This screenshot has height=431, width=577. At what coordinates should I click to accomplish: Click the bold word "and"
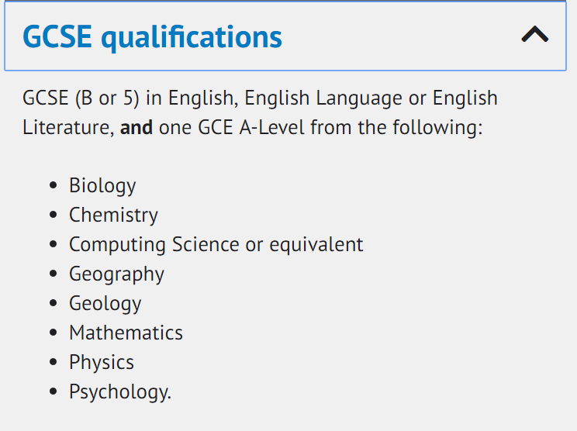point(136,128)
